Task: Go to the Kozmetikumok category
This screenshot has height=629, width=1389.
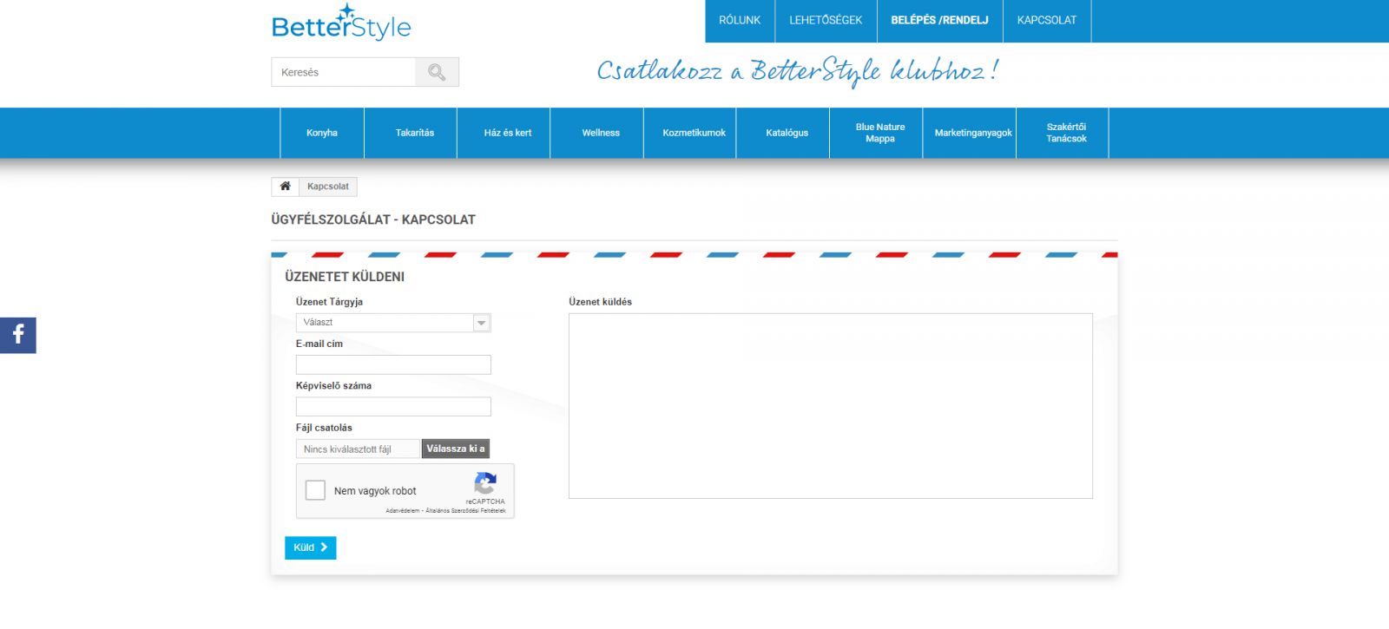Action: coord(694,133)
